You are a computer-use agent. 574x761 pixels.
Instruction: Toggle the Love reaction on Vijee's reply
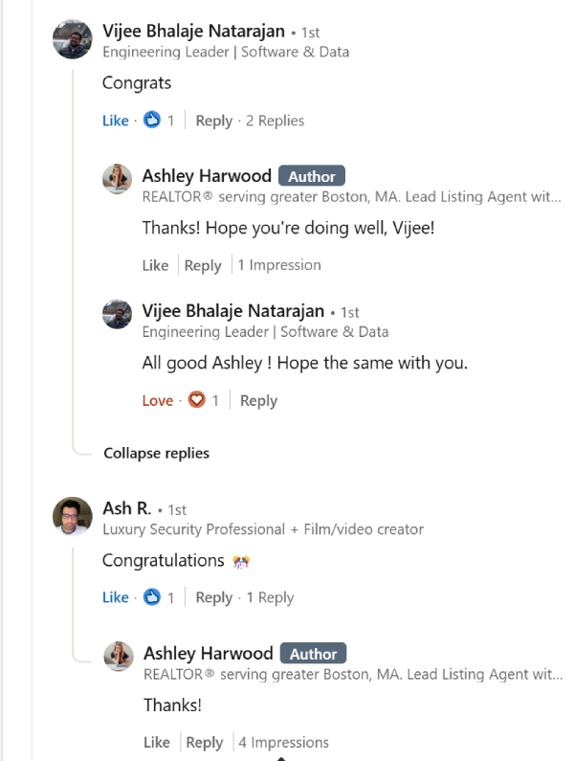coord(158,400)
